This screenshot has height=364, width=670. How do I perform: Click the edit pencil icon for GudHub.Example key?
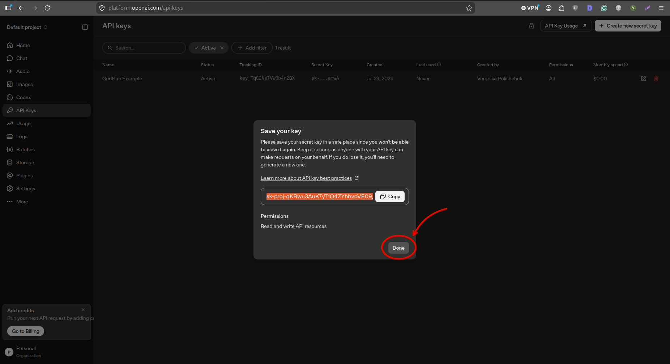click(x=644, y=79)
